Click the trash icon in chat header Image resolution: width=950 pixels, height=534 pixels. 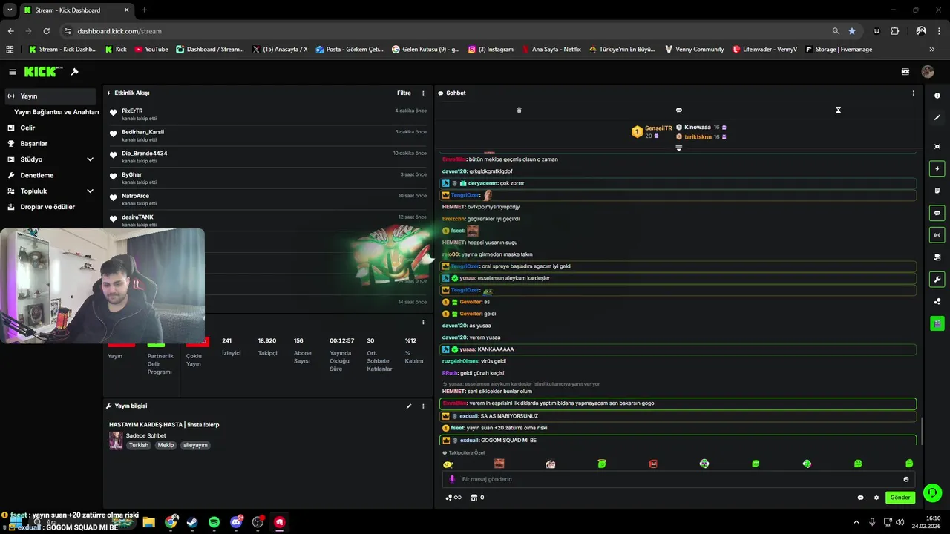pos(519,110)
